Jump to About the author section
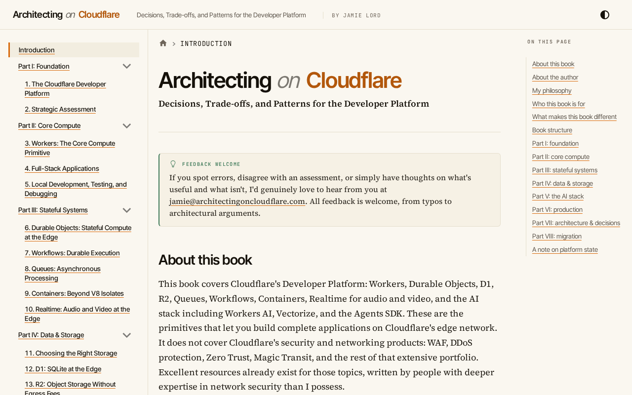The image size is (632, 395). coord(555,77)
